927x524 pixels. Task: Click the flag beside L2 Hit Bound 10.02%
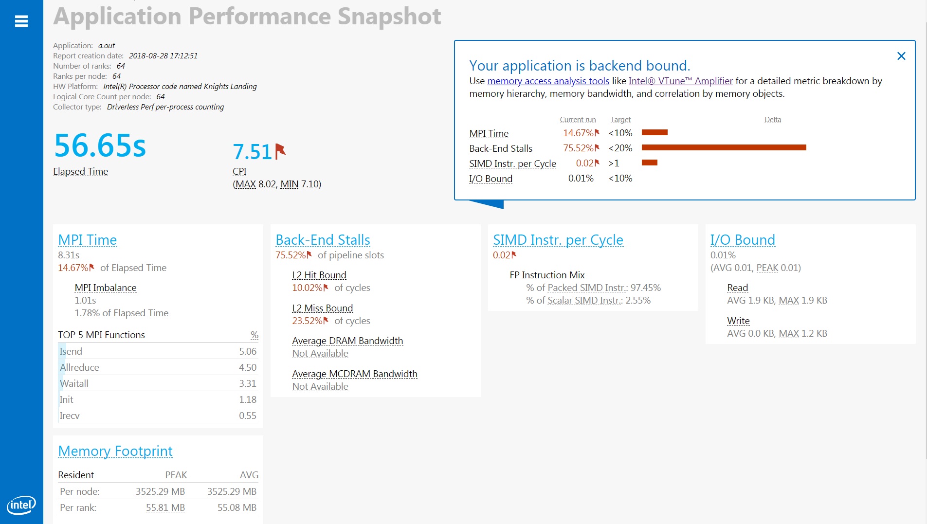pyautogui.click(x=326, y=287)
